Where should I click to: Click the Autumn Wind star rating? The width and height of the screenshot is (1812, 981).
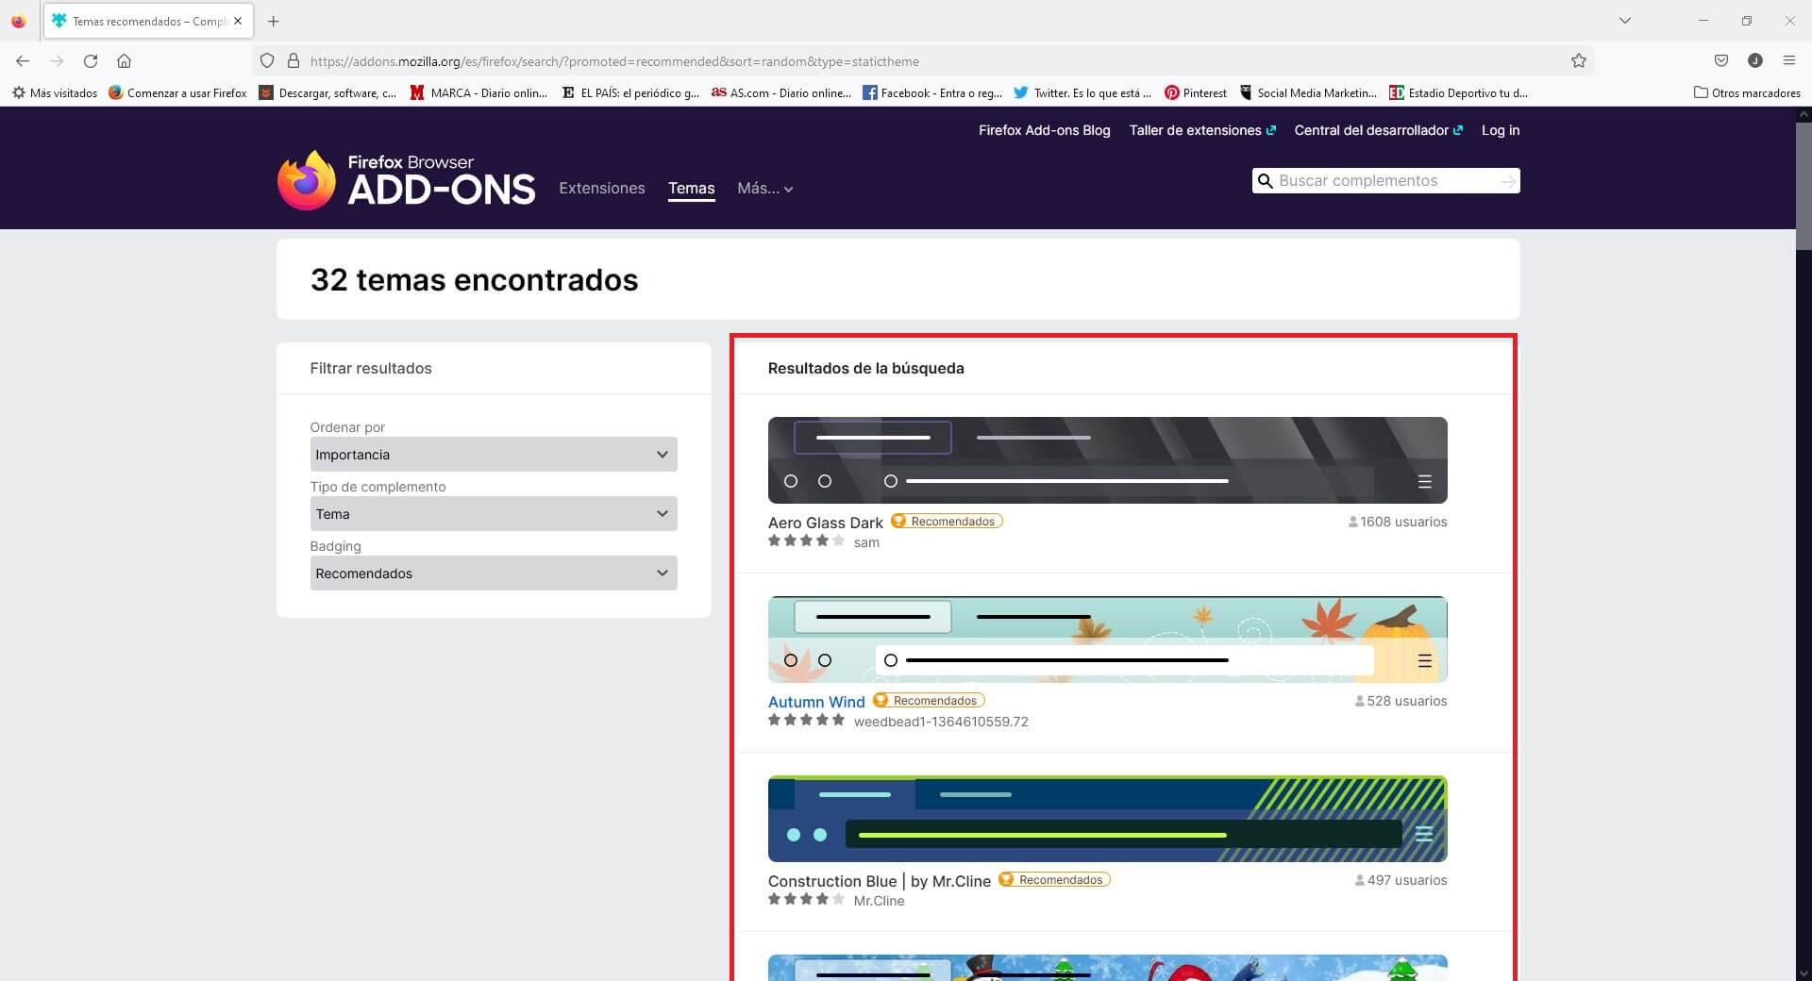806,721
